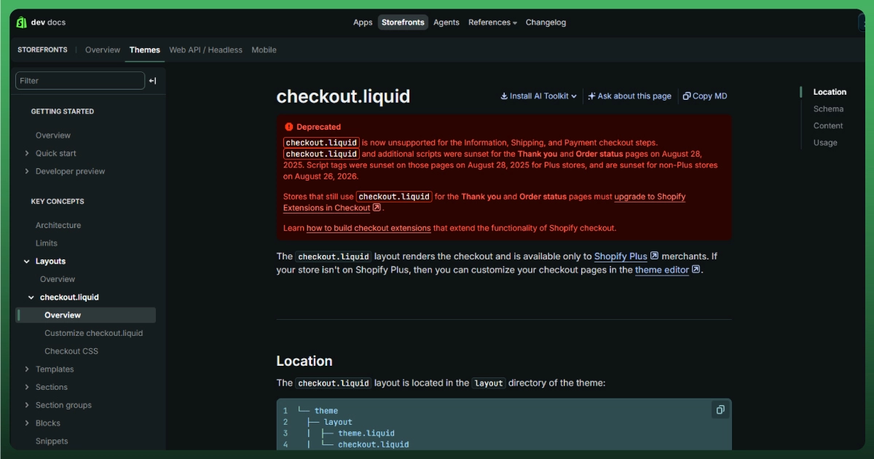
Task: Select the Storefronts top navigation item
Action: (403, 23)
